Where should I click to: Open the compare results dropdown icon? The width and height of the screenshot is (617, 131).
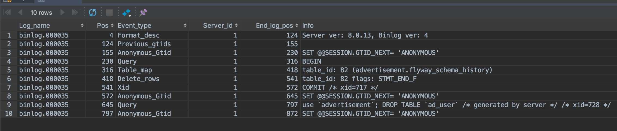click(127, 13)
